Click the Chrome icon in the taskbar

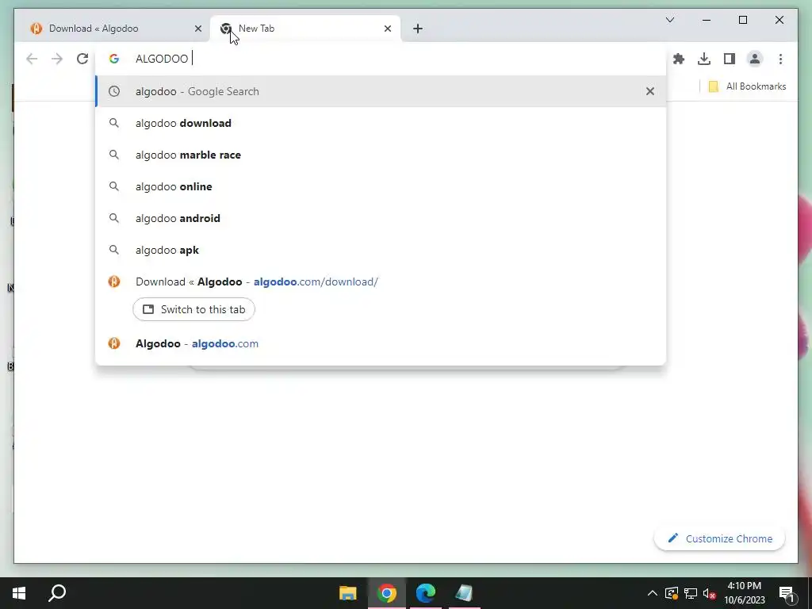[387, 593]
